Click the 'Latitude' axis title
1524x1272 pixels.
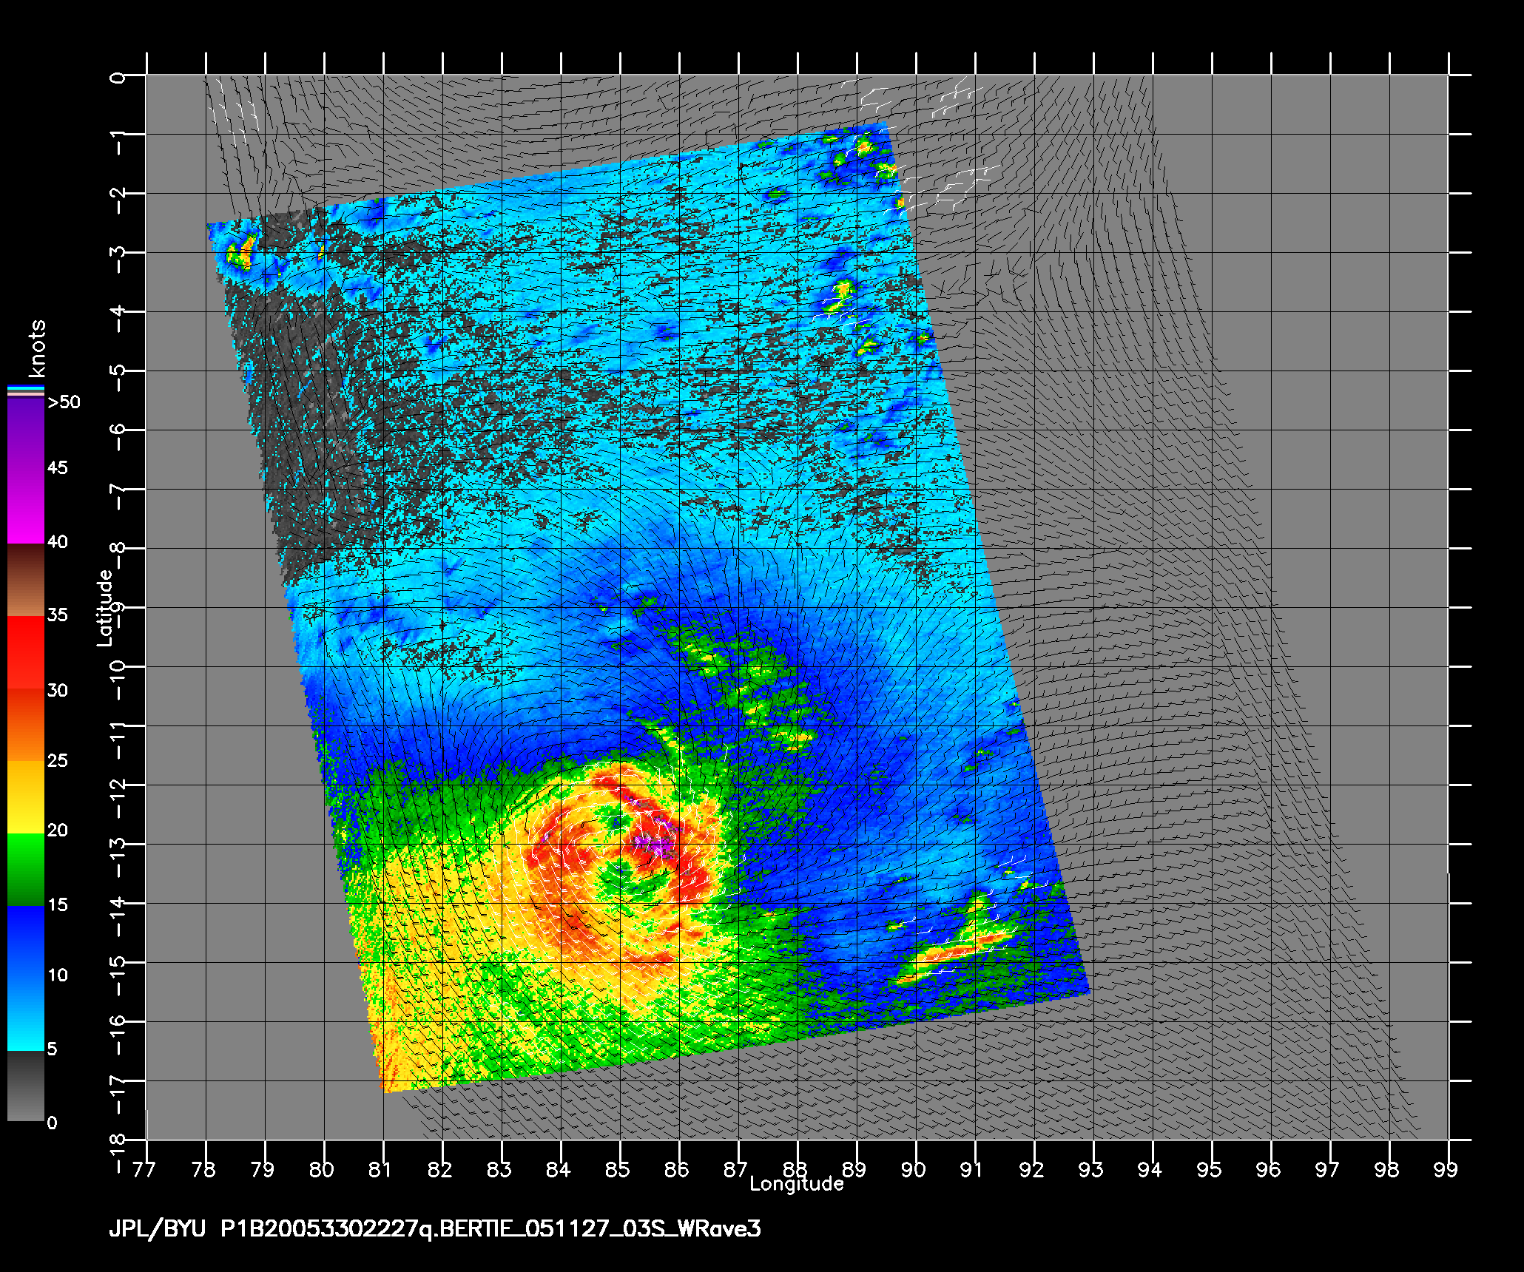tap(105, 608)
